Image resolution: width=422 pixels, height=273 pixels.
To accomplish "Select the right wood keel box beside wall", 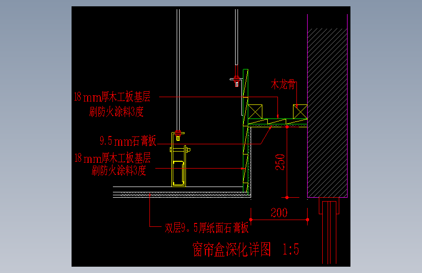I will point(300,112).
